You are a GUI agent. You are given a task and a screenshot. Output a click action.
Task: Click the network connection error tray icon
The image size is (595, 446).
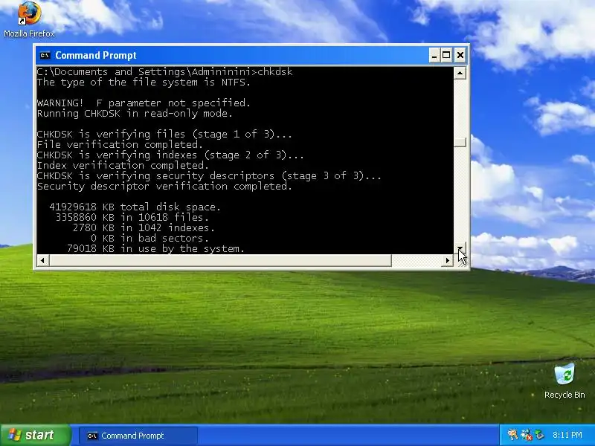[527, 435]
